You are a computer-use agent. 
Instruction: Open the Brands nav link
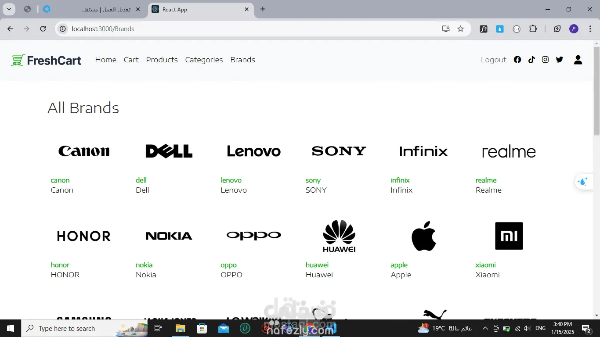[x=243, y=60]
